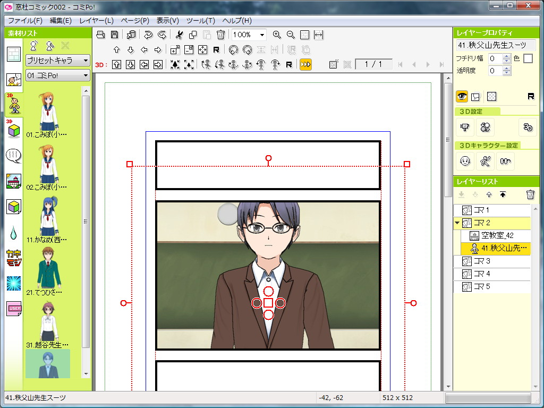Zoom in with the magnifier plus icon
This screenshot has height=408, width=544.
[276, 35]
